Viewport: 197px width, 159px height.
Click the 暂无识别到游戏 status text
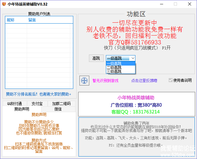click(x=105, y=81)
